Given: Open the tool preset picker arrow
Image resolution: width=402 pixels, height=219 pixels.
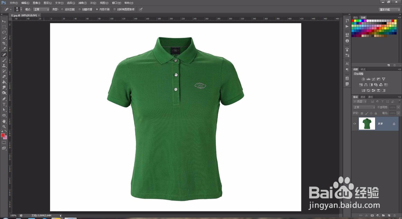Looking at the screenshot, I should pyautogui.click(x=11, y=10).
